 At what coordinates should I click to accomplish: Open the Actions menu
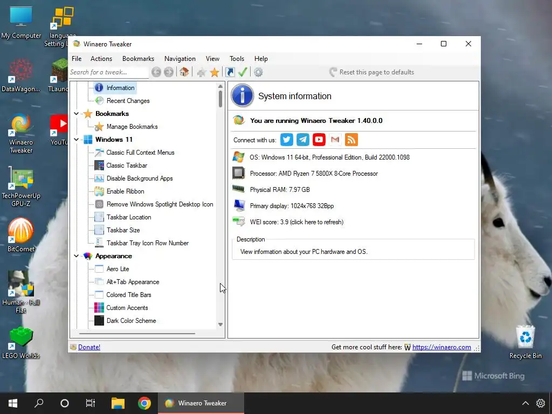pos(101,59)
